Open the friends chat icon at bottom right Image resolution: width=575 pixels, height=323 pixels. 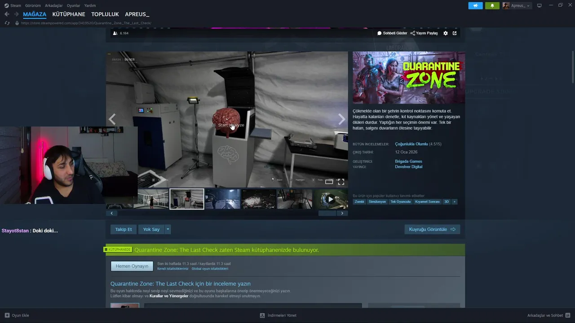pyautogui.click(x=568, y=315)
